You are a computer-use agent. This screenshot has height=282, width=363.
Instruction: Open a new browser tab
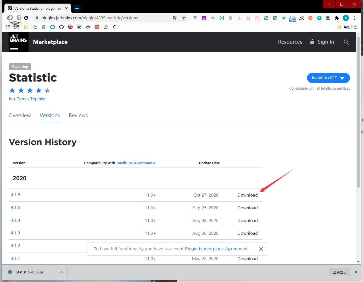[77, 8]
